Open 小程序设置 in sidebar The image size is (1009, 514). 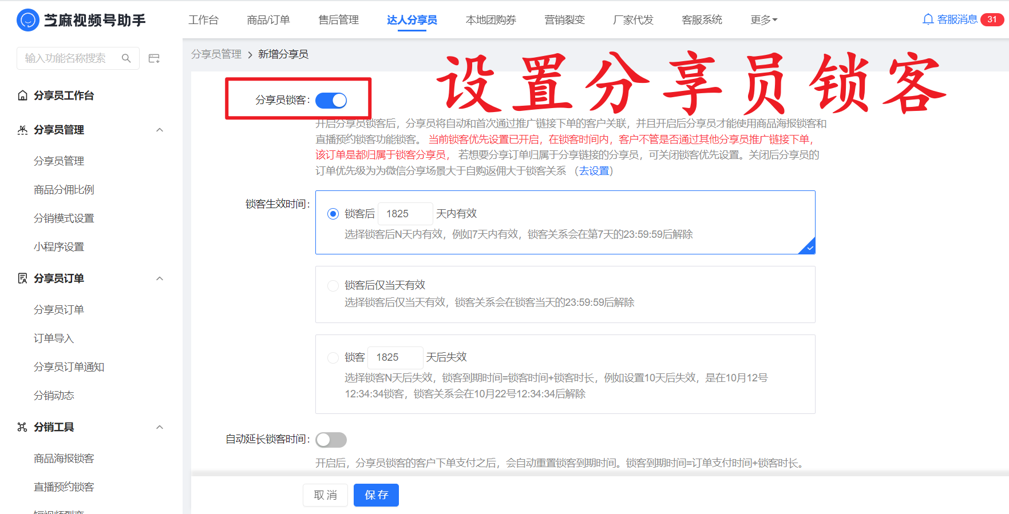(59, 247)
